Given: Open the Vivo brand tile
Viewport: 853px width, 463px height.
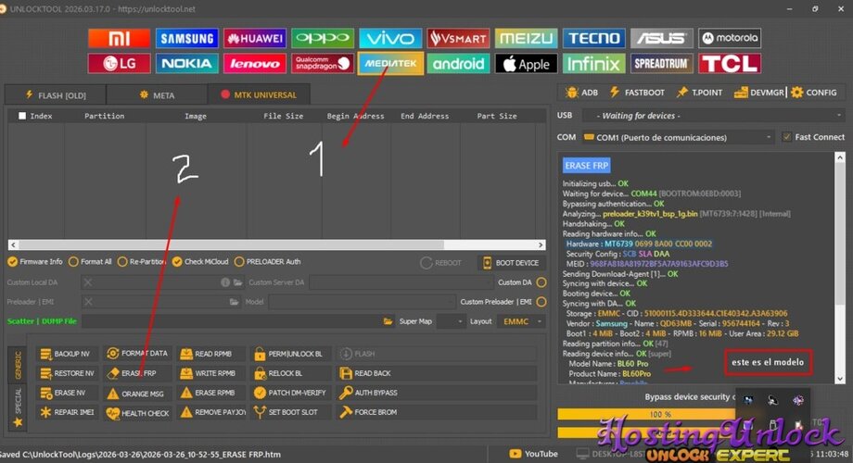Looking at the screenshot, I should [390, 38].
